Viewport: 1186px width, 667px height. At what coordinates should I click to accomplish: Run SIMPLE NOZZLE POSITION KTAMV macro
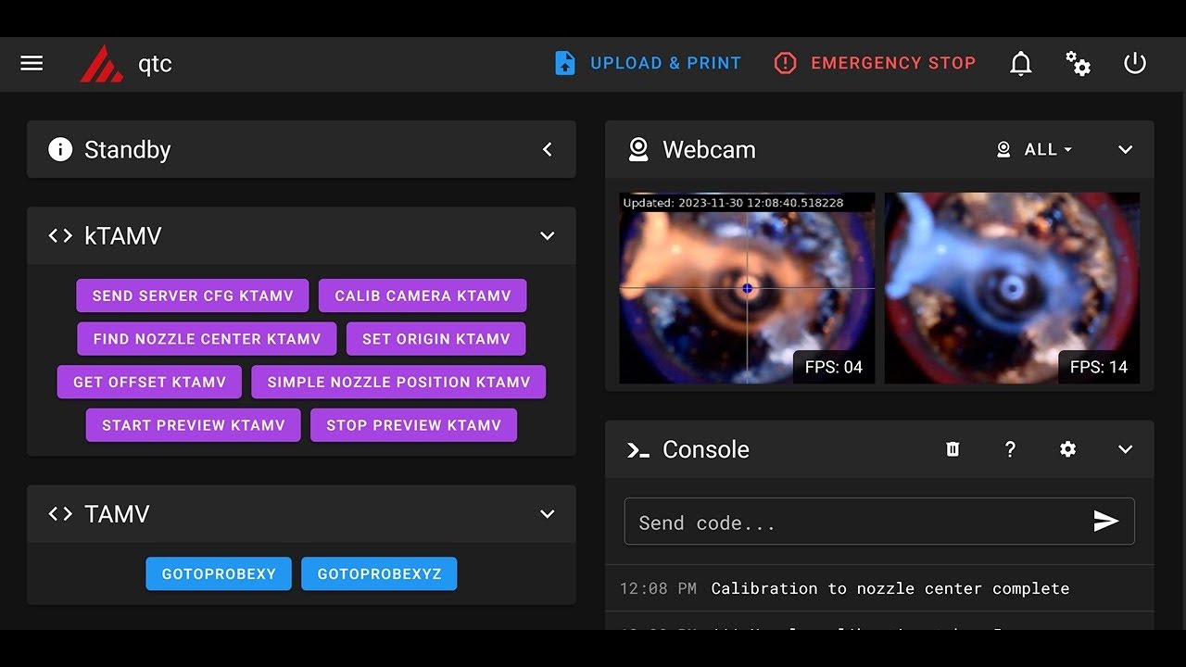[x=398, y=382]
